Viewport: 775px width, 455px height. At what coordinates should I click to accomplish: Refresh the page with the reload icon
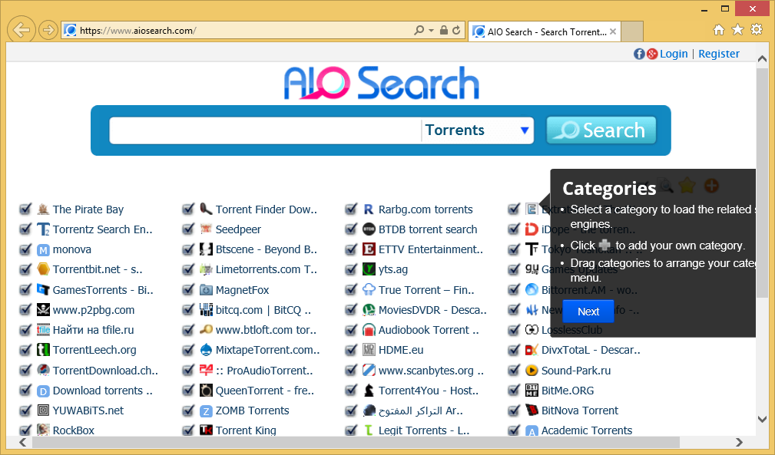click(x=456, y=31)
